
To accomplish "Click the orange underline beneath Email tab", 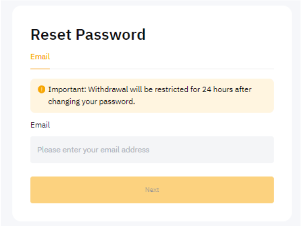I will [40, 69].
